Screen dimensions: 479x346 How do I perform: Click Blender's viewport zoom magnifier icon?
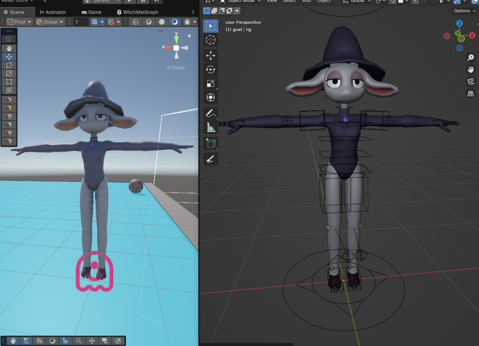471,58
